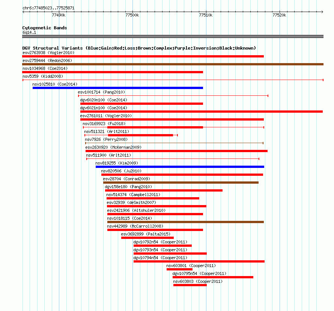Click the esv2763938 (Vogler2010) label
Screen dimensions: 334x311
pos(48,53)
